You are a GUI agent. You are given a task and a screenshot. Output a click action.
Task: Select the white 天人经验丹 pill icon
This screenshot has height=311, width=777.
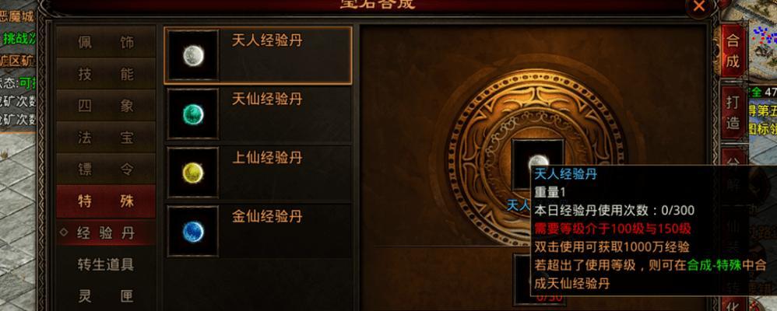tap(193, 55)
